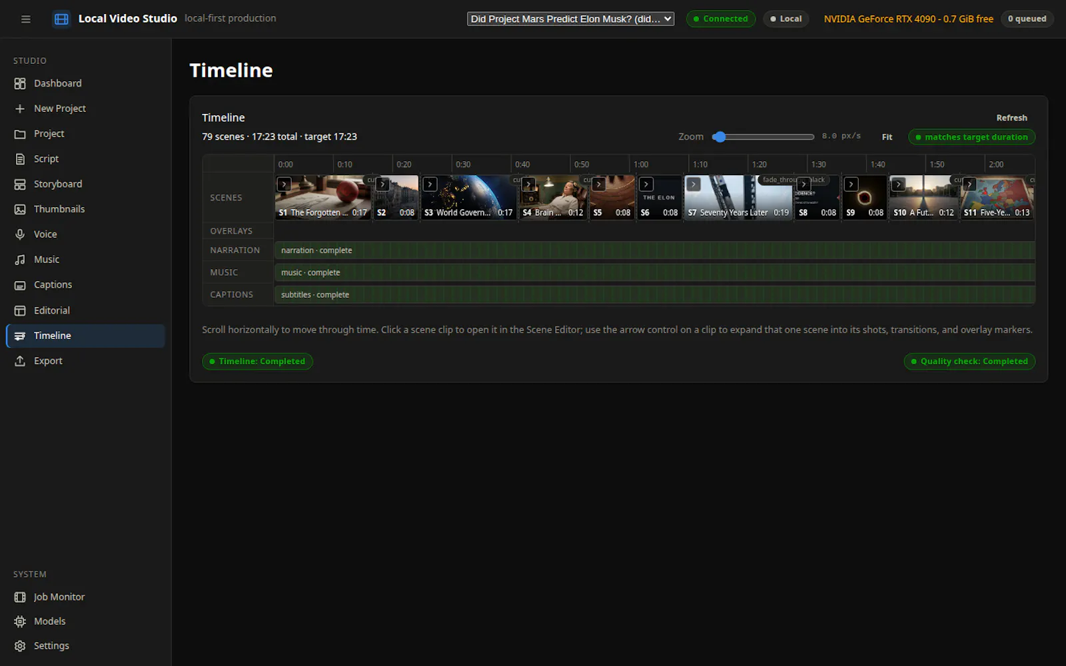Expand scene S3 World Govern clip
This screenshot has height=666, width=1066.
tap(430, 184)
